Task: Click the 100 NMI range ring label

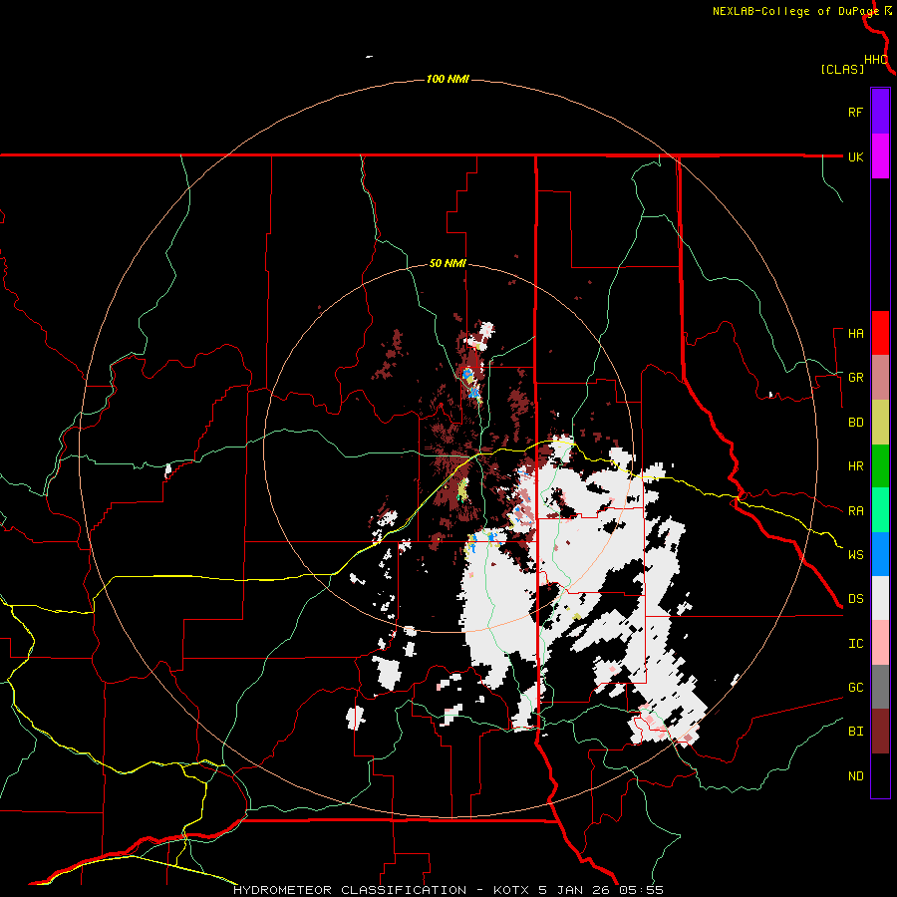Action: click(448, 79)
